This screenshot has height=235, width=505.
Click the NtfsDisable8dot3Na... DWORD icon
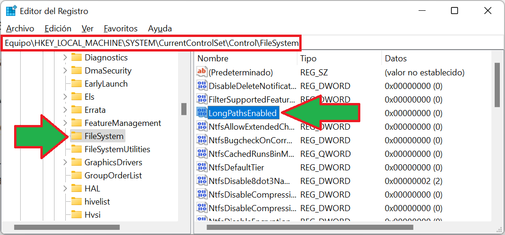coord(202,181)
